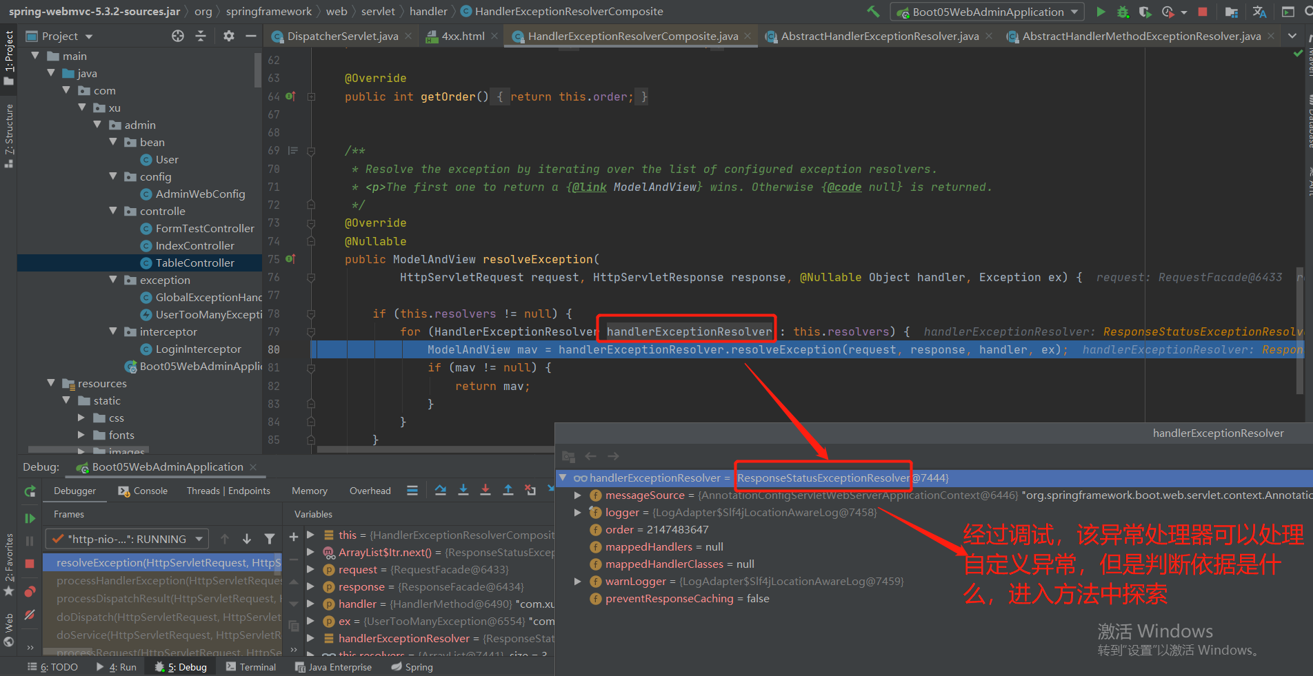The height and width of the screenshot is (676, 1313).
Task: Open LoginInterceptor in Project tree
Action: tap(198, 349)
